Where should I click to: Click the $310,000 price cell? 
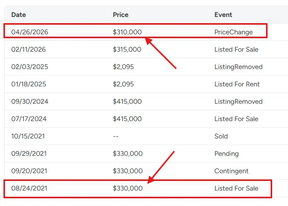(127, 32)
